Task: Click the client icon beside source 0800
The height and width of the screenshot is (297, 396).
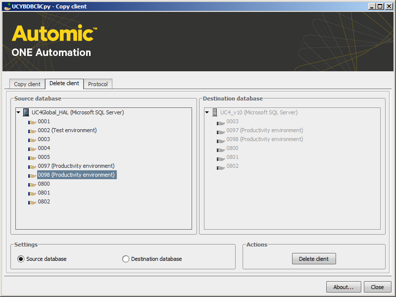Action: (32, 185)
